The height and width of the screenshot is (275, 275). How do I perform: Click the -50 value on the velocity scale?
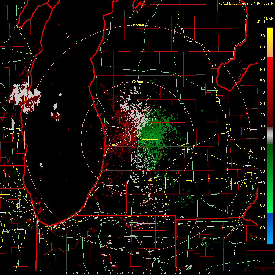261,194
